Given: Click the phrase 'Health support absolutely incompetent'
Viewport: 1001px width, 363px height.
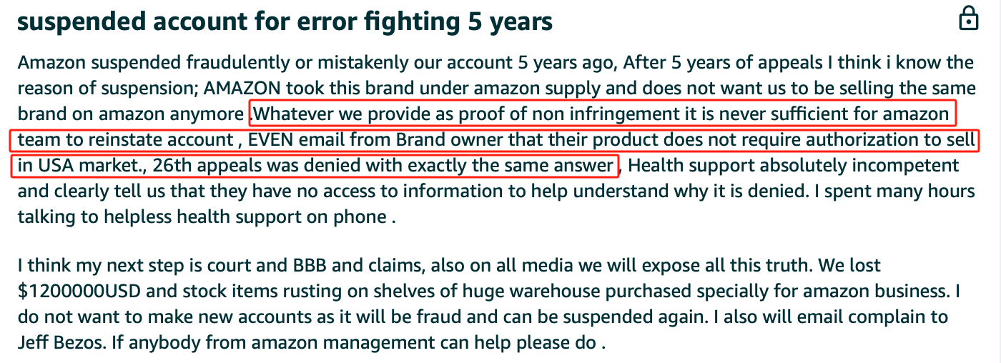Looking at the screenshot, I should tap(793, 166).
